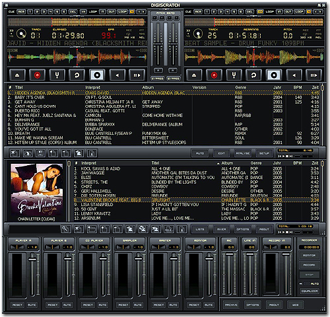Click the right deck's reverse play arrow

tap(294, 75)
